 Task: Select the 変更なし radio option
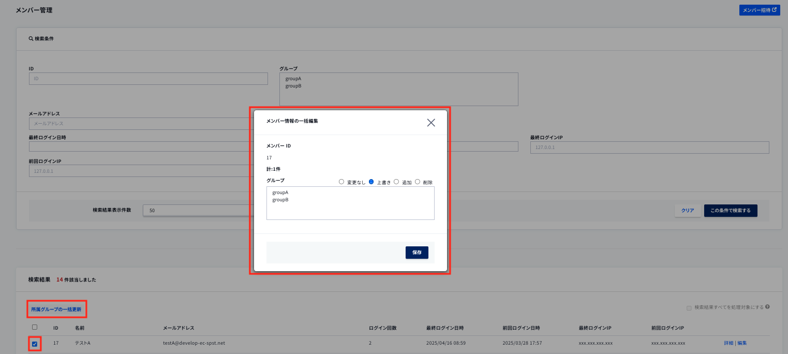click(x=341, y=182)
